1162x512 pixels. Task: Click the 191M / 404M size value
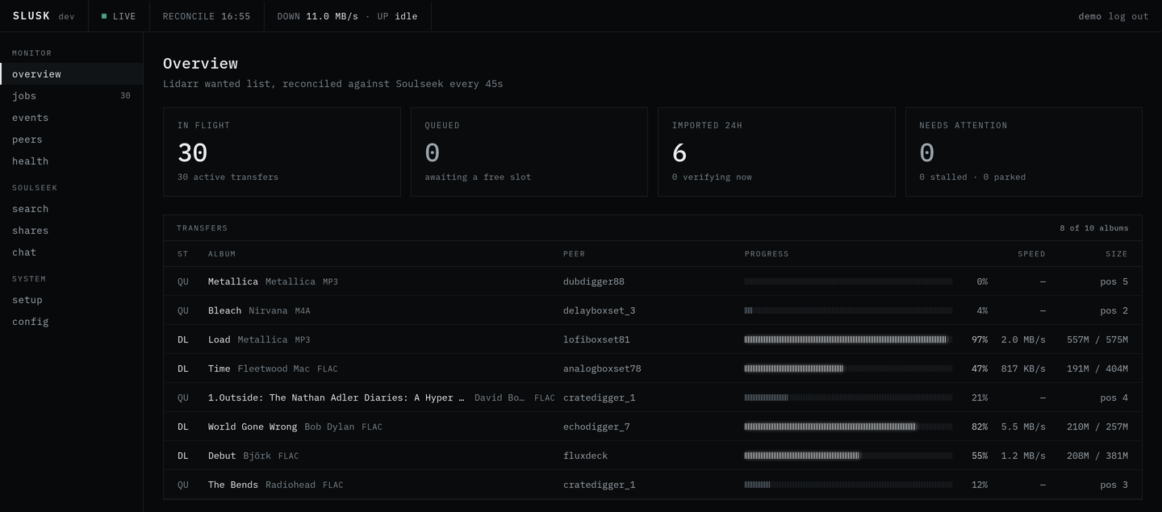1097,368
